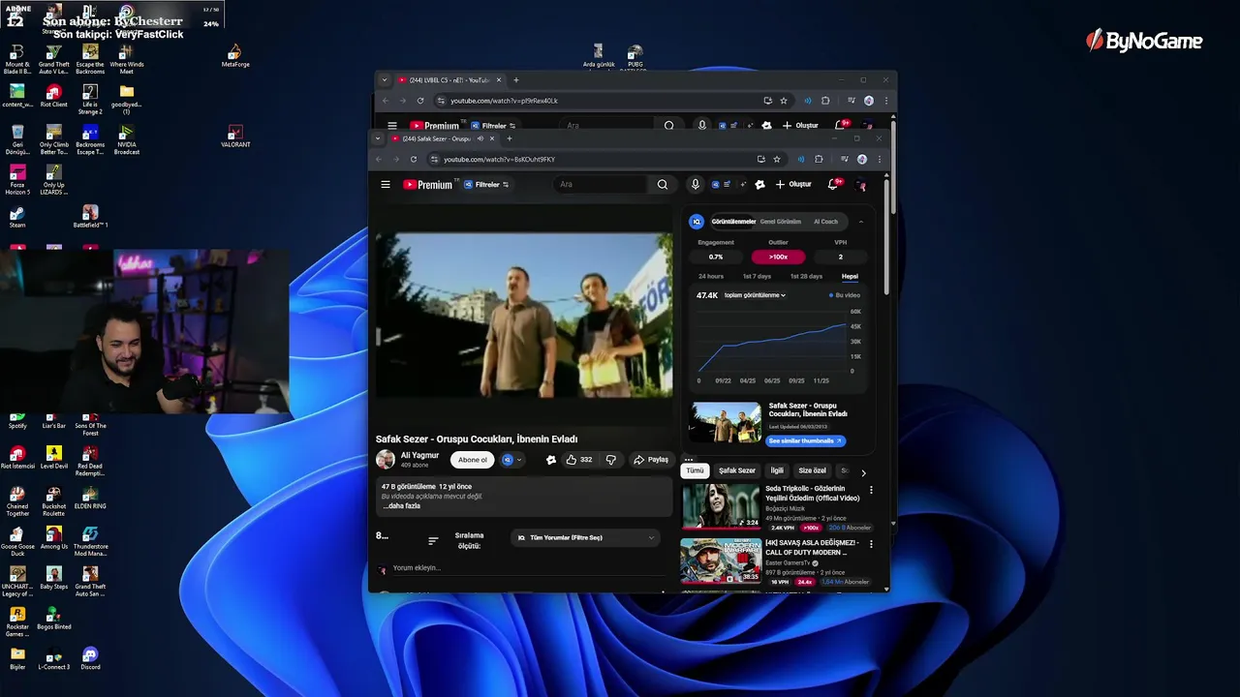This screenshot has height=697, width=1240.
Task: Select the Size özel filter chip
Action: pyautogui.click(x=812, y=470)
